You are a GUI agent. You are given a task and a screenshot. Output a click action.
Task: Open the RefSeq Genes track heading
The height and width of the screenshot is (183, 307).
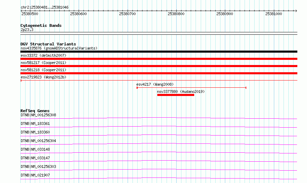click(35, 111)
